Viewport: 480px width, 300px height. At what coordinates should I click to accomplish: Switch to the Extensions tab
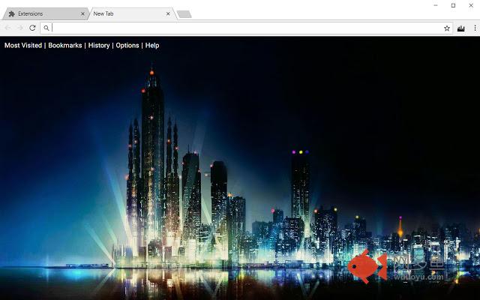click(45, 13)
